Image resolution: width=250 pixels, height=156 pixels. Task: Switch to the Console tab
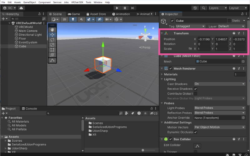29,109
